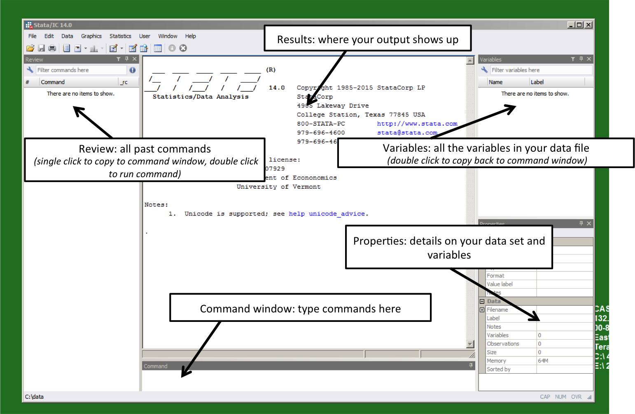Open the Variables Manager toolbar icon
This screenshot has width=635, height=414.
(x=158, y=49)
